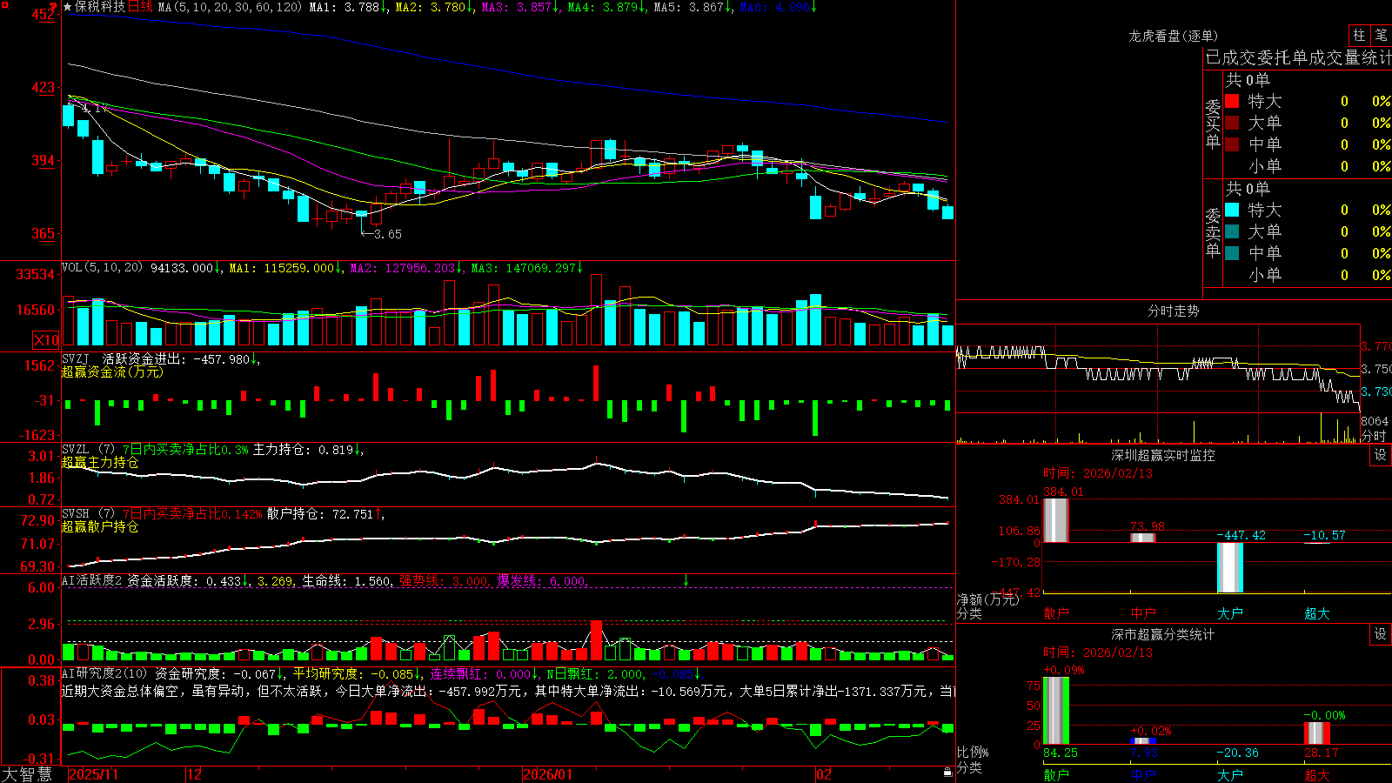
Task: Click 大户 in the 深圳超赢实时监控 chart
Action: (x=1230, y=613)
